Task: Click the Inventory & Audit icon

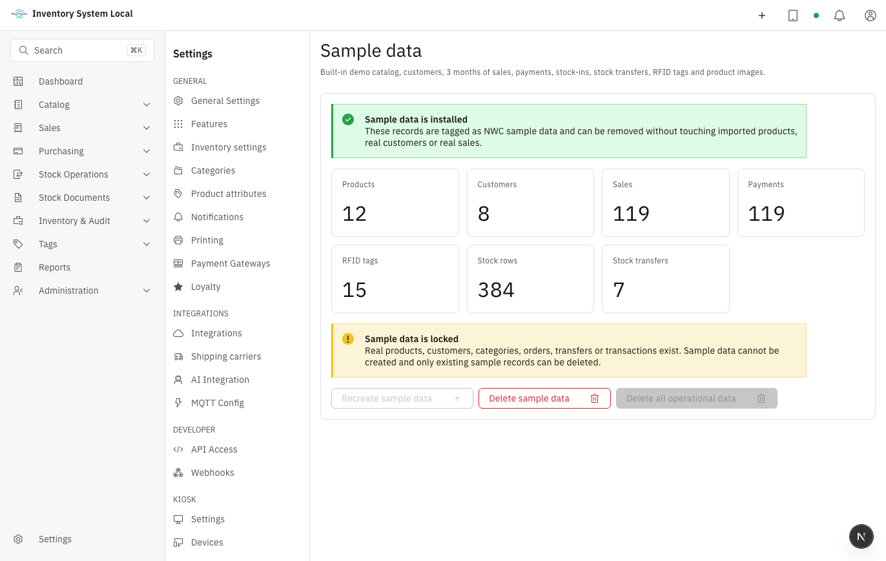Action: point(18,221)
